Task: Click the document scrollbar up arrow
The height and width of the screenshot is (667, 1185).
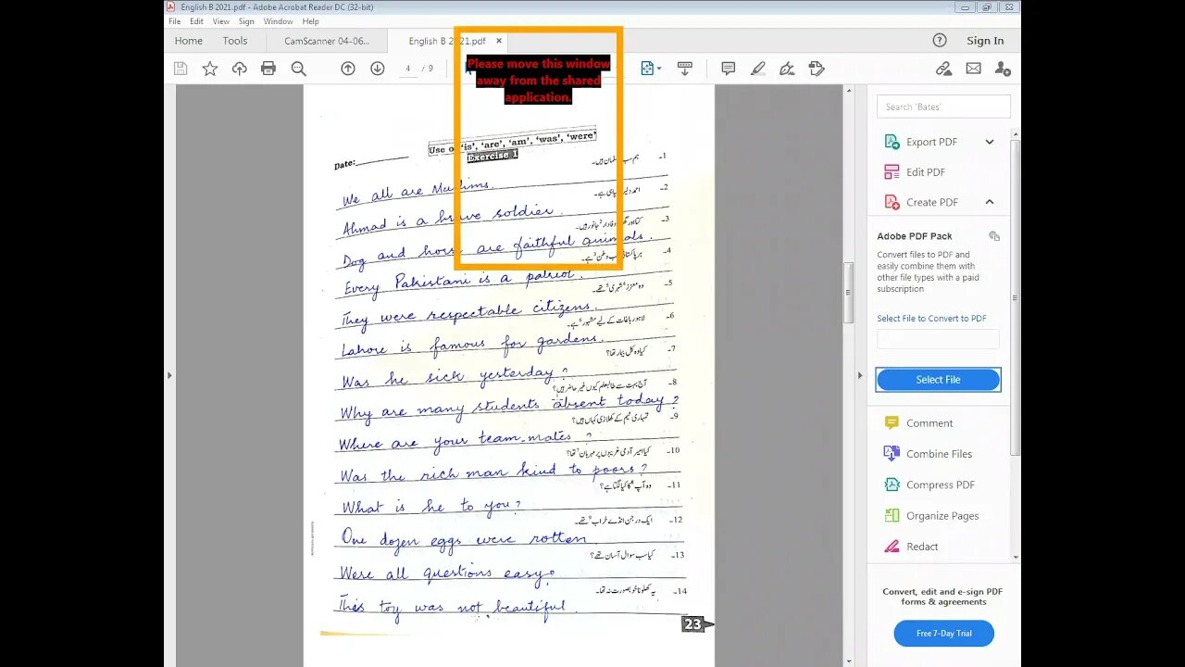Action: 848,91
